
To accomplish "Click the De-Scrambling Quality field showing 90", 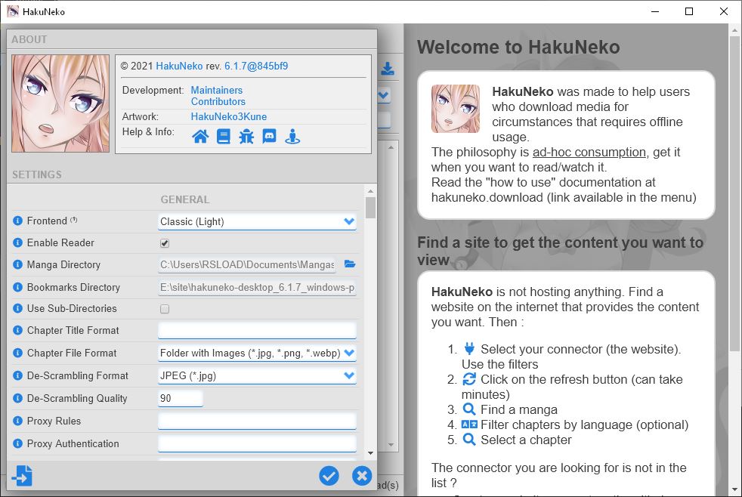I will [181, 398].
